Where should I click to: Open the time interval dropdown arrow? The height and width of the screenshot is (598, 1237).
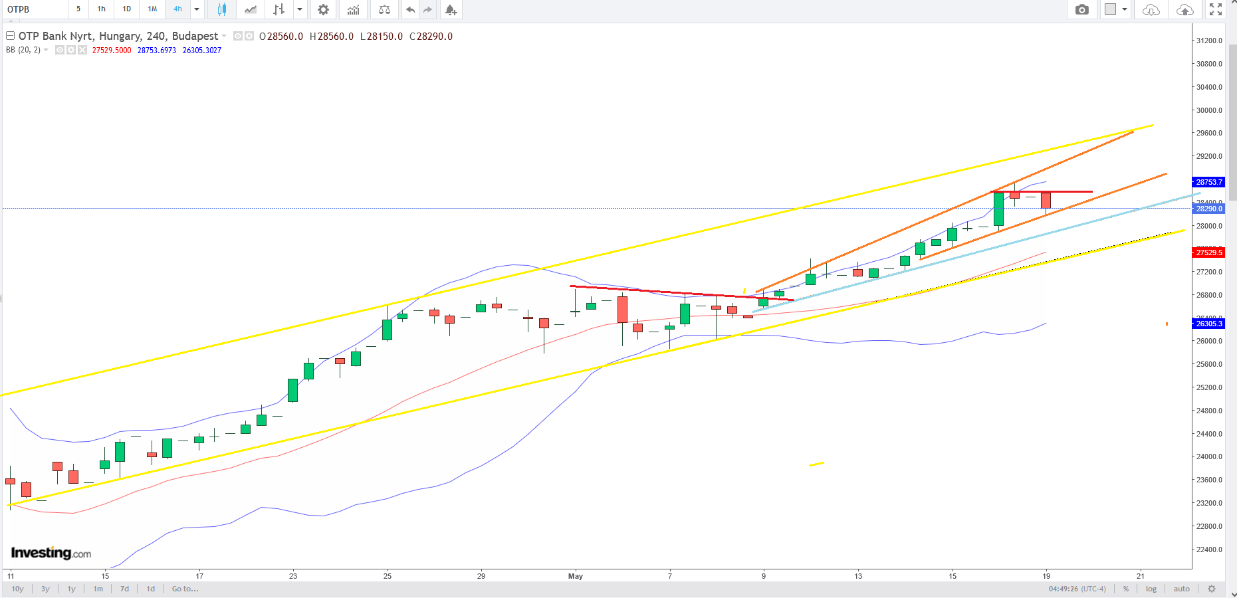point(197,9)
